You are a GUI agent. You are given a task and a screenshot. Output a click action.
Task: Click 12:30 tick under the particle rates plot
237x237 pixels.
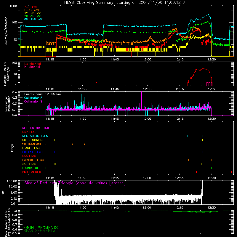click(212, 89)
